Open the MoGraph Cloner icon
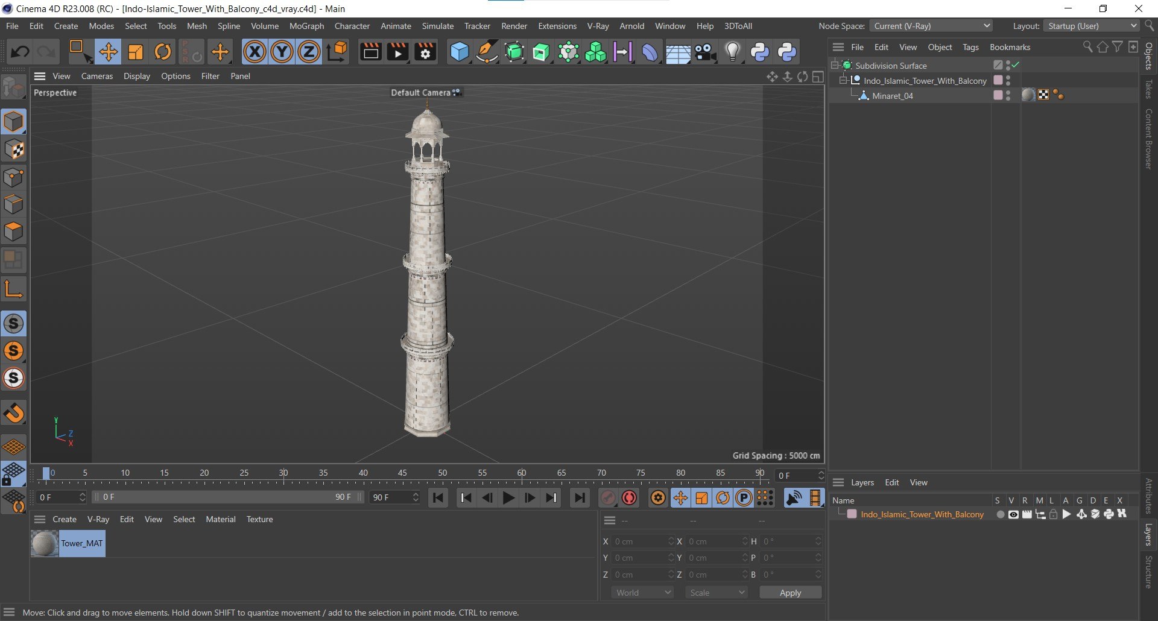1158x621 pixels. click(595, 52)
